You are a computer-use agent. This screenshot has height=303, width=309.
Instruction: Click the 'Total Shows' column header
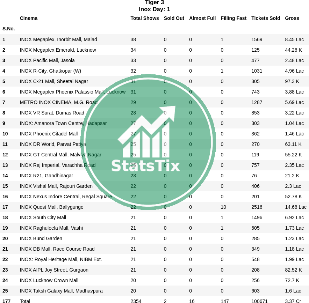[x=145, y=18]
